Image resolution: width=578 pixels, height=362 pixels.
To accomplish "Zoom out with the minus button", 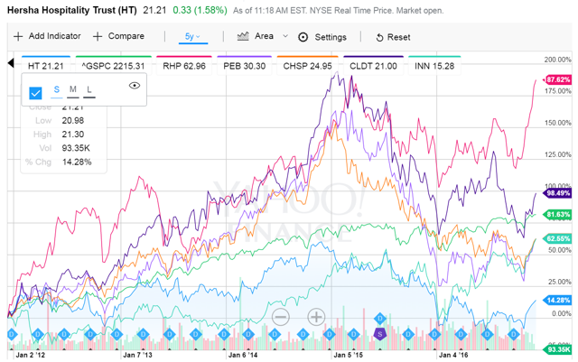I will pos(281,317).
